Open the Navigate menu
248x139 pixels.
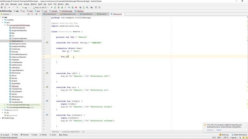click(x=14, y=4)
